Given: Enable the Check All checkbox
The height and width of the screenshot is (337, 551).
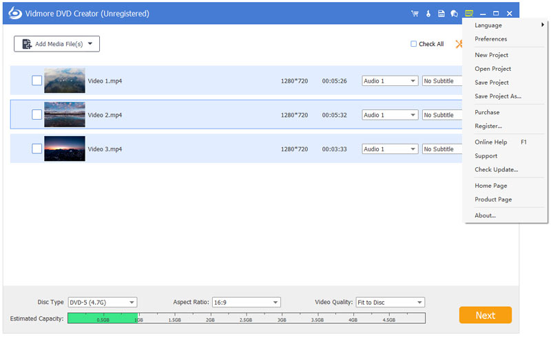Looking at the screenshot, I should [x=414, y=44].
